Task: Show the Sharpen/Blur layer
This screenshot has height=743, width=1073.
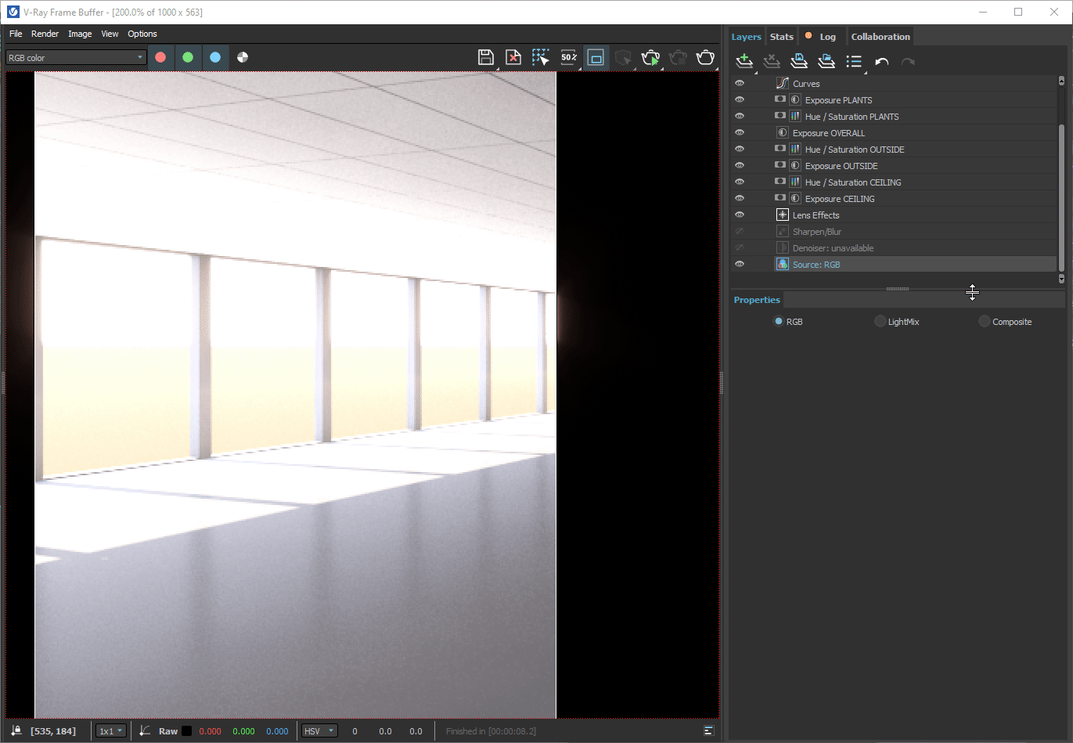Action: 740,231
